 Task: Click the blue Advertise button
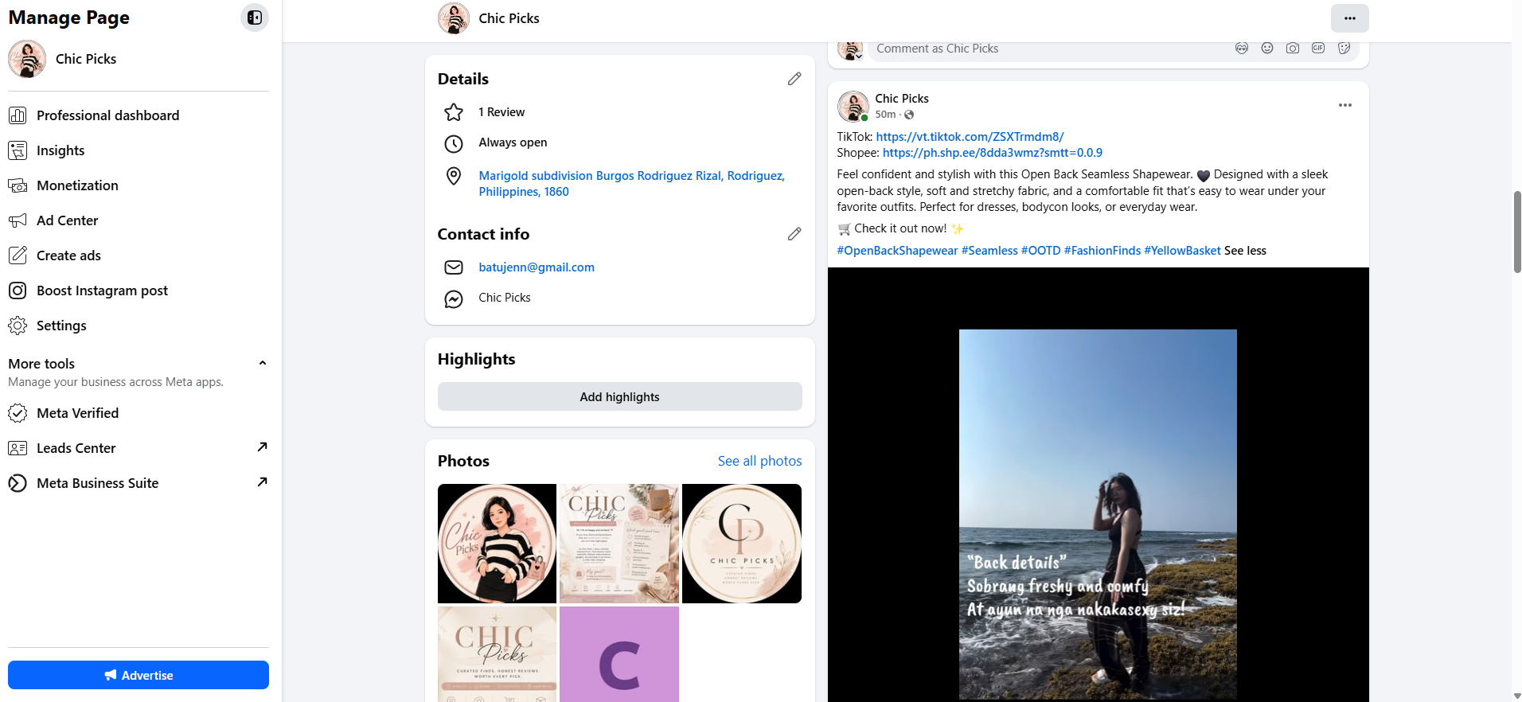[139, 675]
